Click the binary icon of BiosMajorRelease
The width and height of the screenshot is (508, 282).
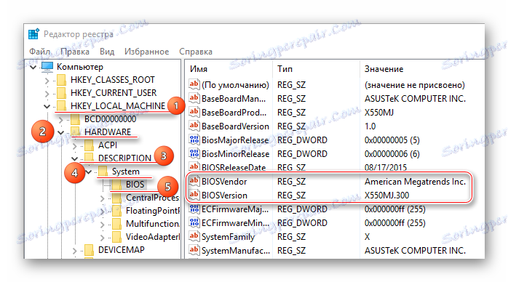(194, 140)
